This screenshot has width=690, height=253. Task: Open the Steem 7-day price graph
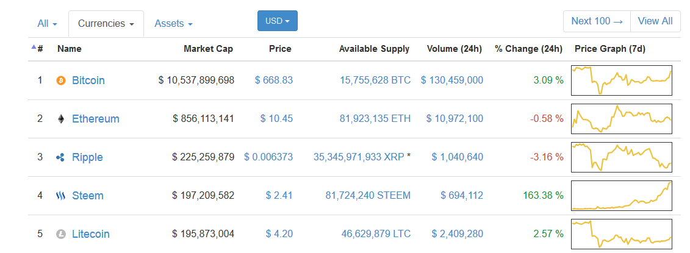click(621, 195)
